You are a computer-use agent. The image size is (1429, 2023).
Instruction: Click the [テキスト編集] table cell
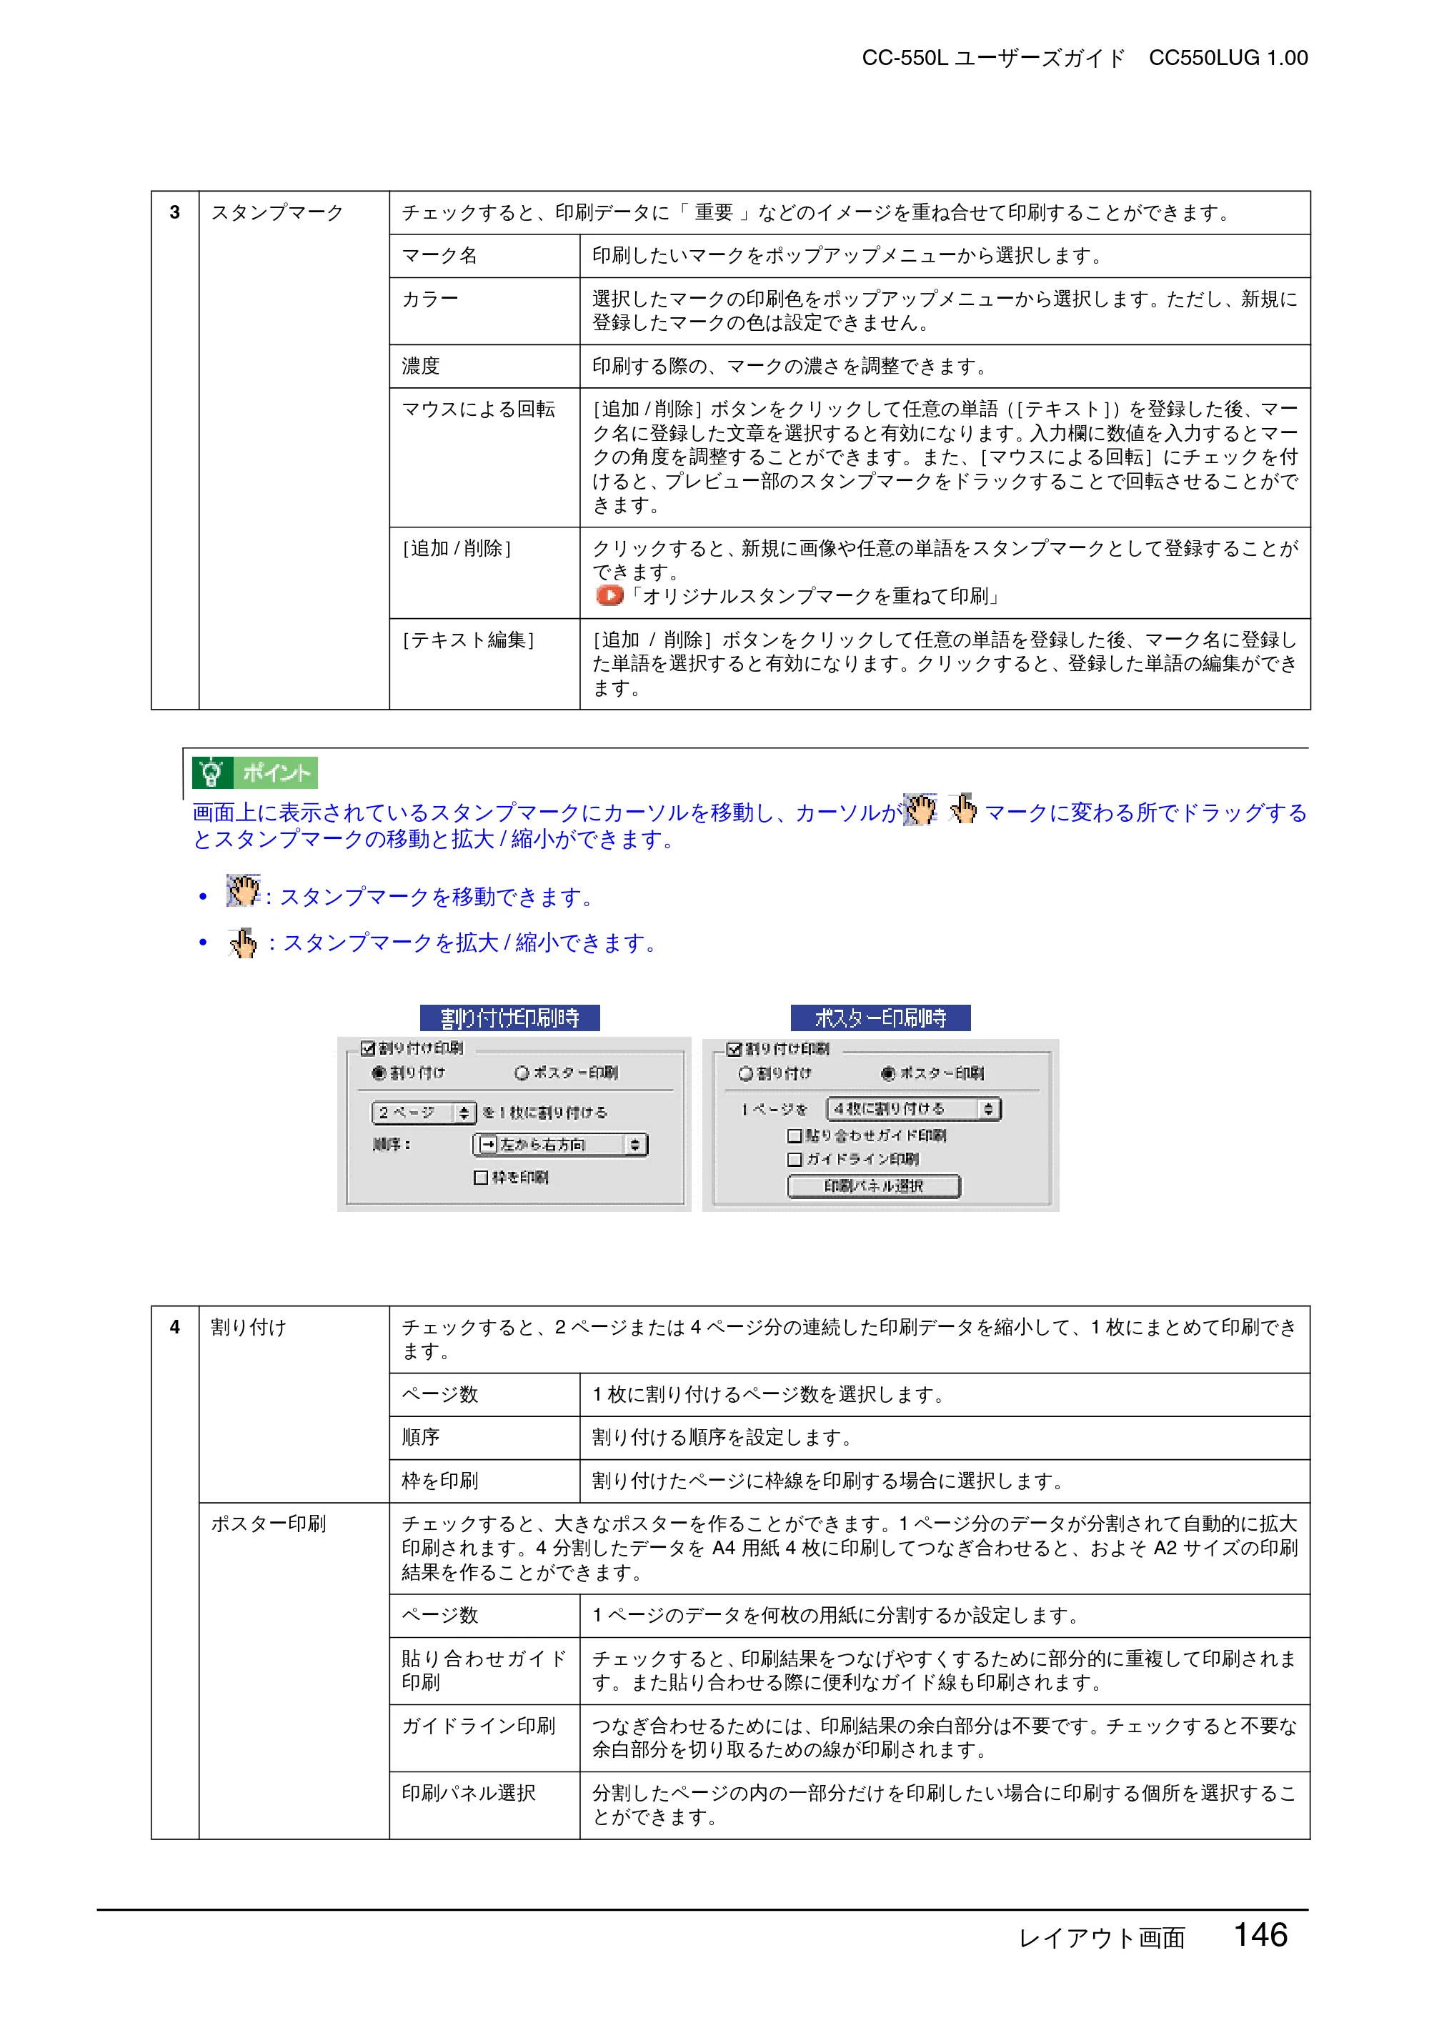484,663
